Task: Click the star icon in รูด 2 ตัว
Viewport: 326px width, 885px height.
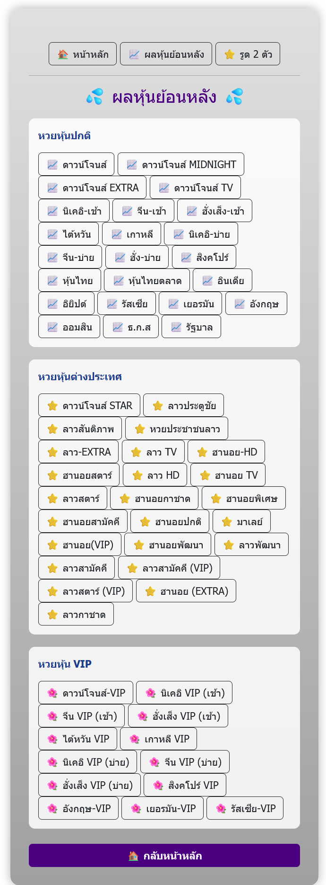Action: (230, 54)
